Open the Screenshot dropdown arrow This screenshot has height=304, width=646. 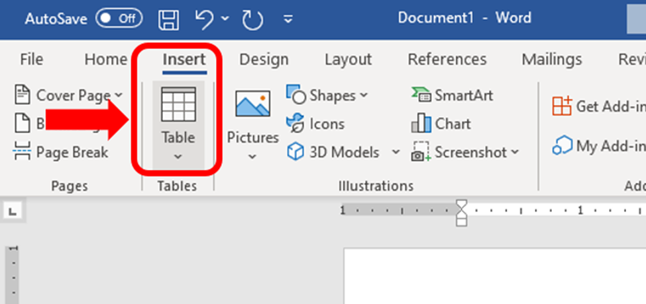click(515, 152)
